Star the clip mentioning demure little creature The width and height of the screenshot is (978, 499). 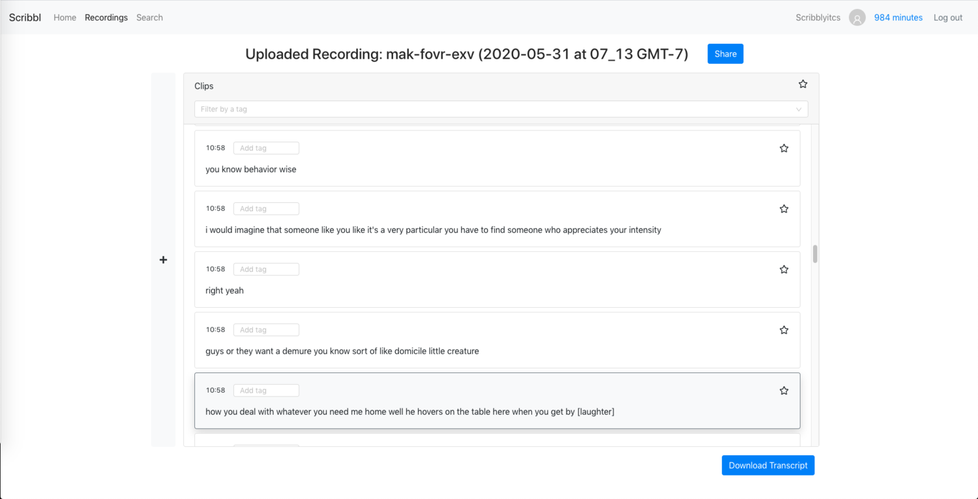pyautogui.click(x=784, y=329)
